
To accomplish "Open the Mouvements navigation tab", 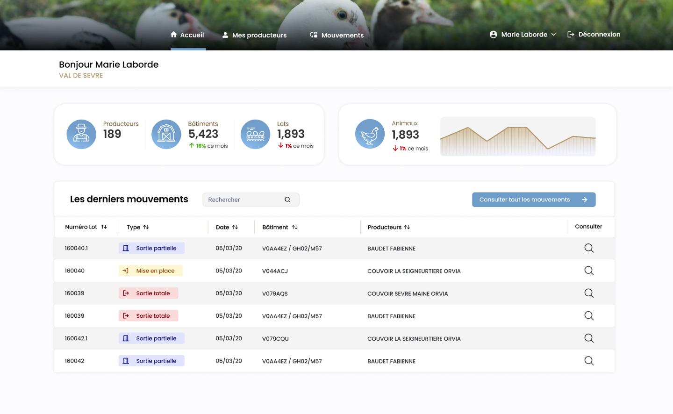I will [336, 35].
